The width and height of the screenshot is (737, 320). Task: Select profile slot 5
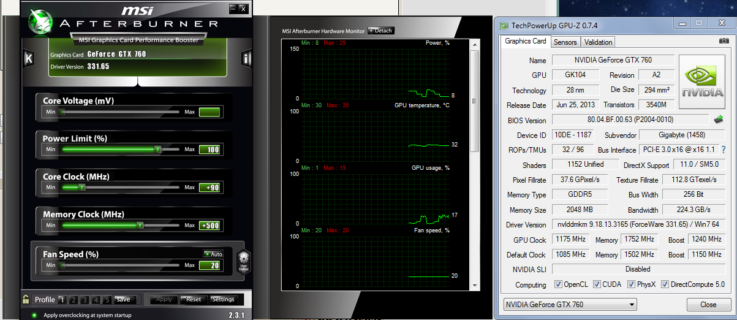click(107, 300)
